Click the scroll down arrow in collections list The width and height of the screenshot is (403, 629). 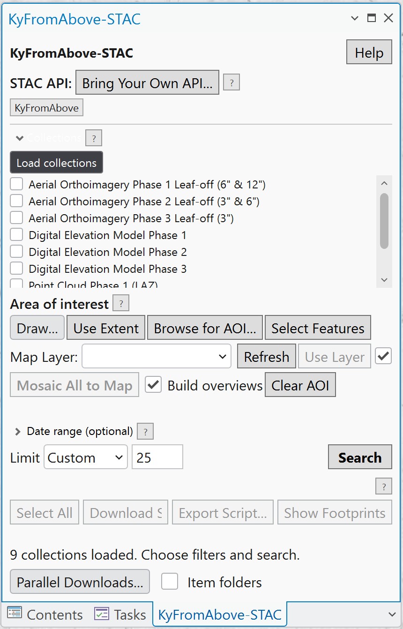click(384, 280)
